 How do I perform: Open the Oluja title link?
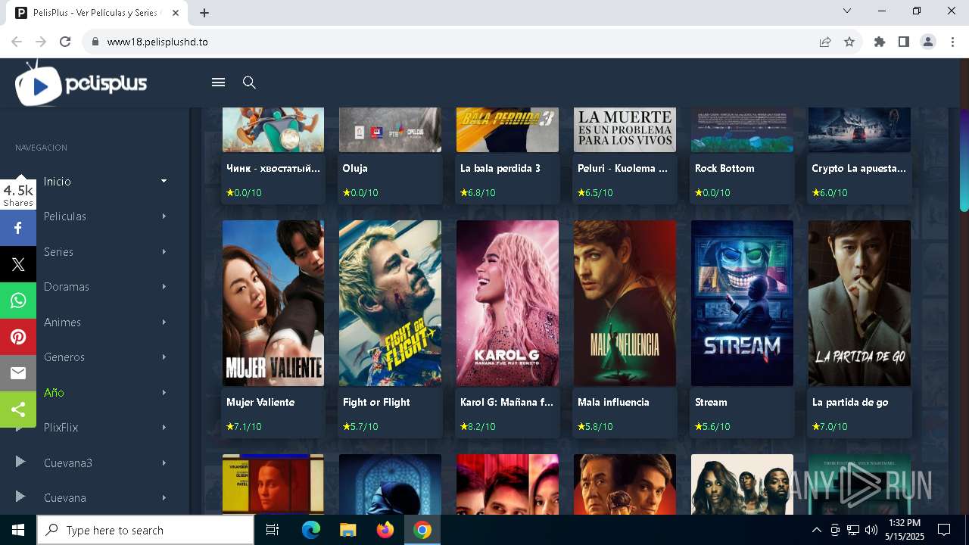pyautogui.click(x=355, y=168)
